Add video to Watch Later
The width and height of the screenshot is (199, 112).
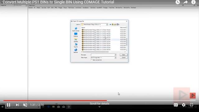(x=178, y=2)
